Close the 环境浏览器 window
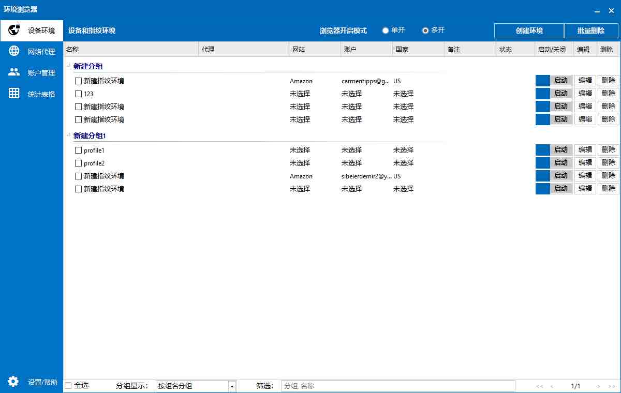The height and width of the screenshot is (393, 621). [x=611, y=10]
